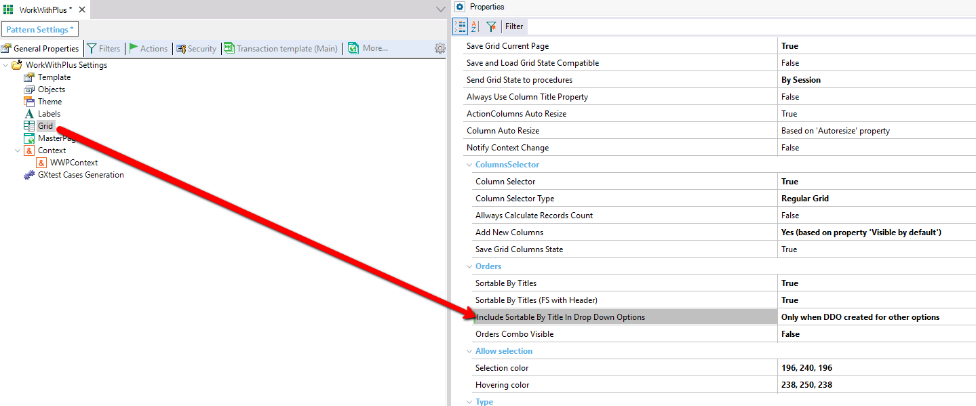Click the Properties funnel filter icon
This screenshot has width=976, height=406.
point(492,26)
